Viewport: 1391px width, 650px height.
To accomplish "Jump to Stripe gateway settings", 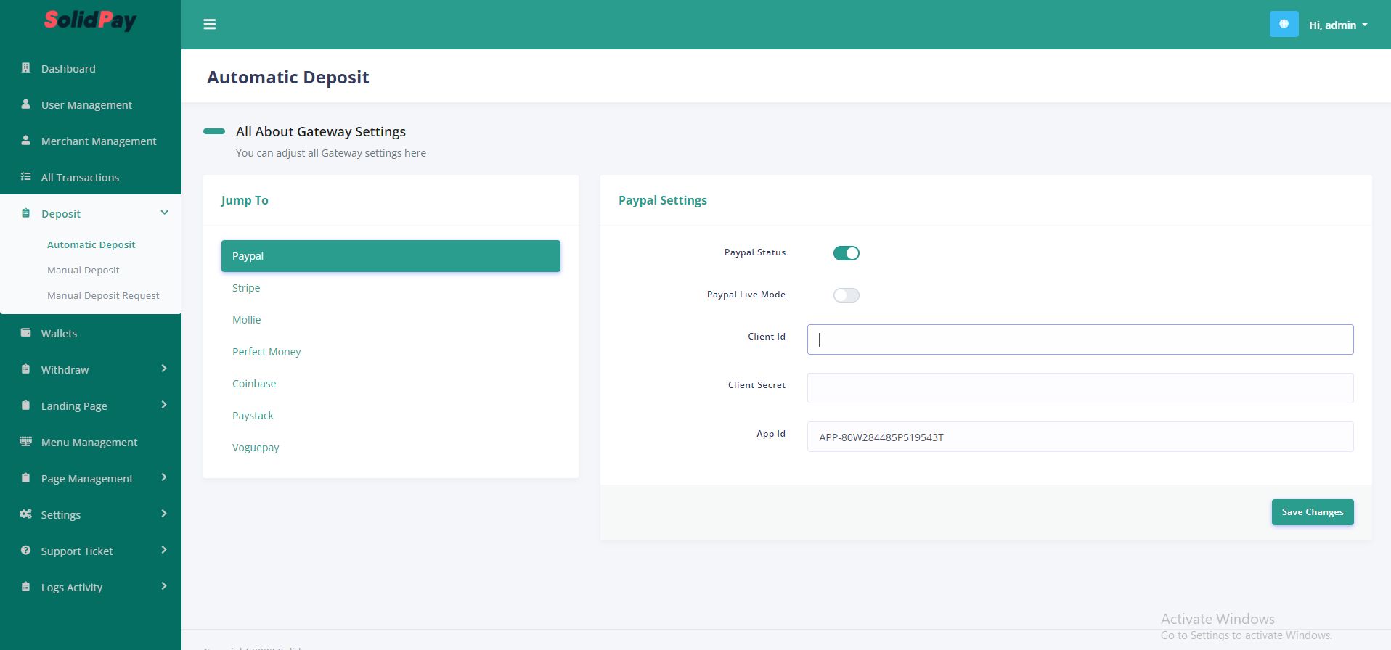I will pyautogui.click(x=246, y=288).
